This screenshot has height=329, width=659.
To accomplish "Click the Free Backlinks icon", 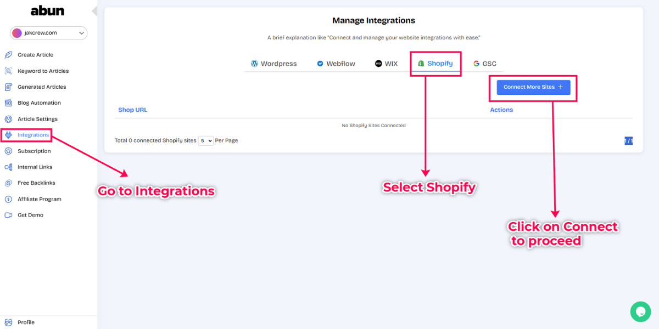I will (8, 183).
